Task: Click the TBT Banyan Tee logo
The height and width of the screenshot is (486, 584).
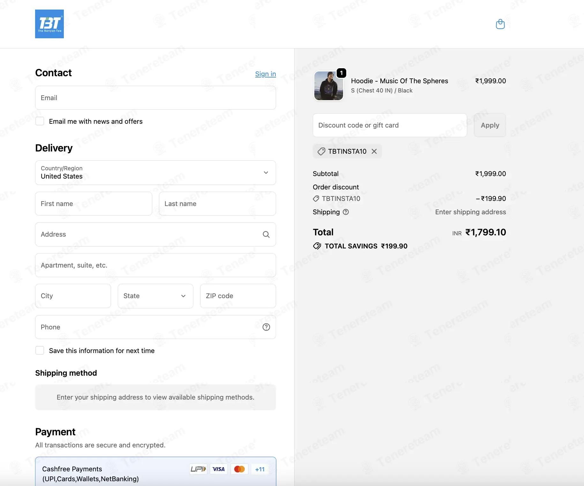Action: click(49, 24)
